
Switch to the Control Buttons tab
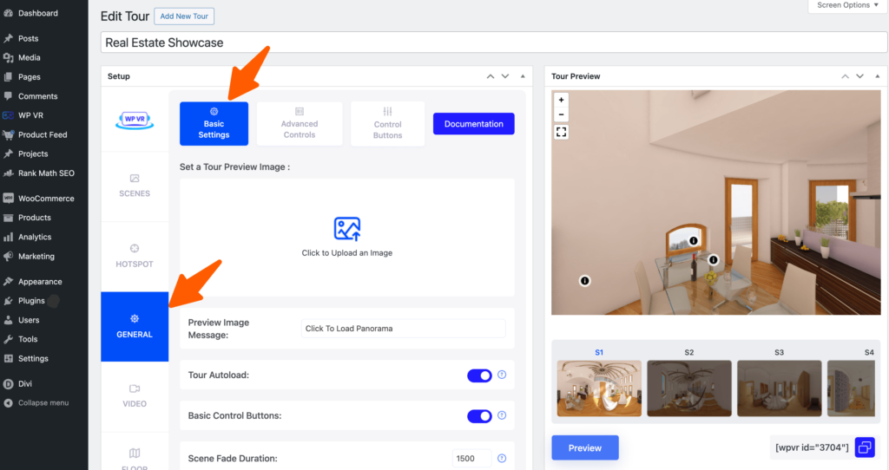388,124
